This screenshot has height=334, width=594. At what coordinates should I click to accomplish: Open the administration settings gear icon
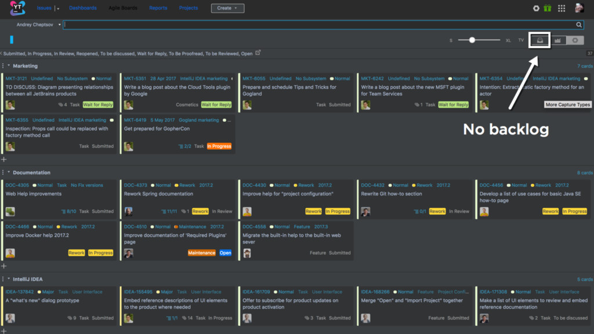coord(536,8)
